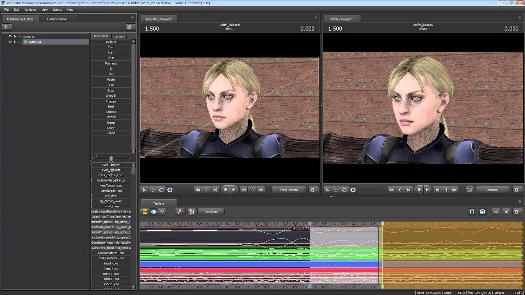Screen dimensions: 525x295
Task: Toggle timeline snapping magnet
Action: [x=472, y=212]
